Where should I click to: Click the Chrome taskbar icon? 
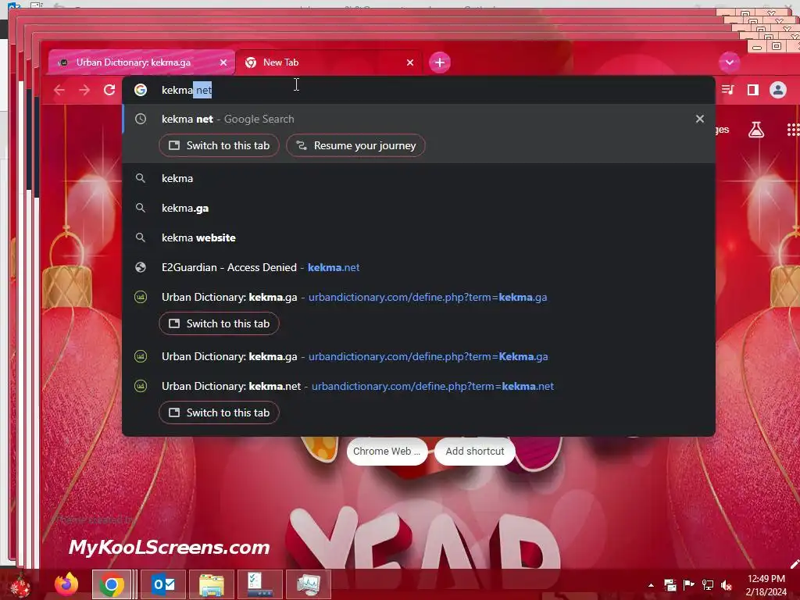(x=112, y=584)
